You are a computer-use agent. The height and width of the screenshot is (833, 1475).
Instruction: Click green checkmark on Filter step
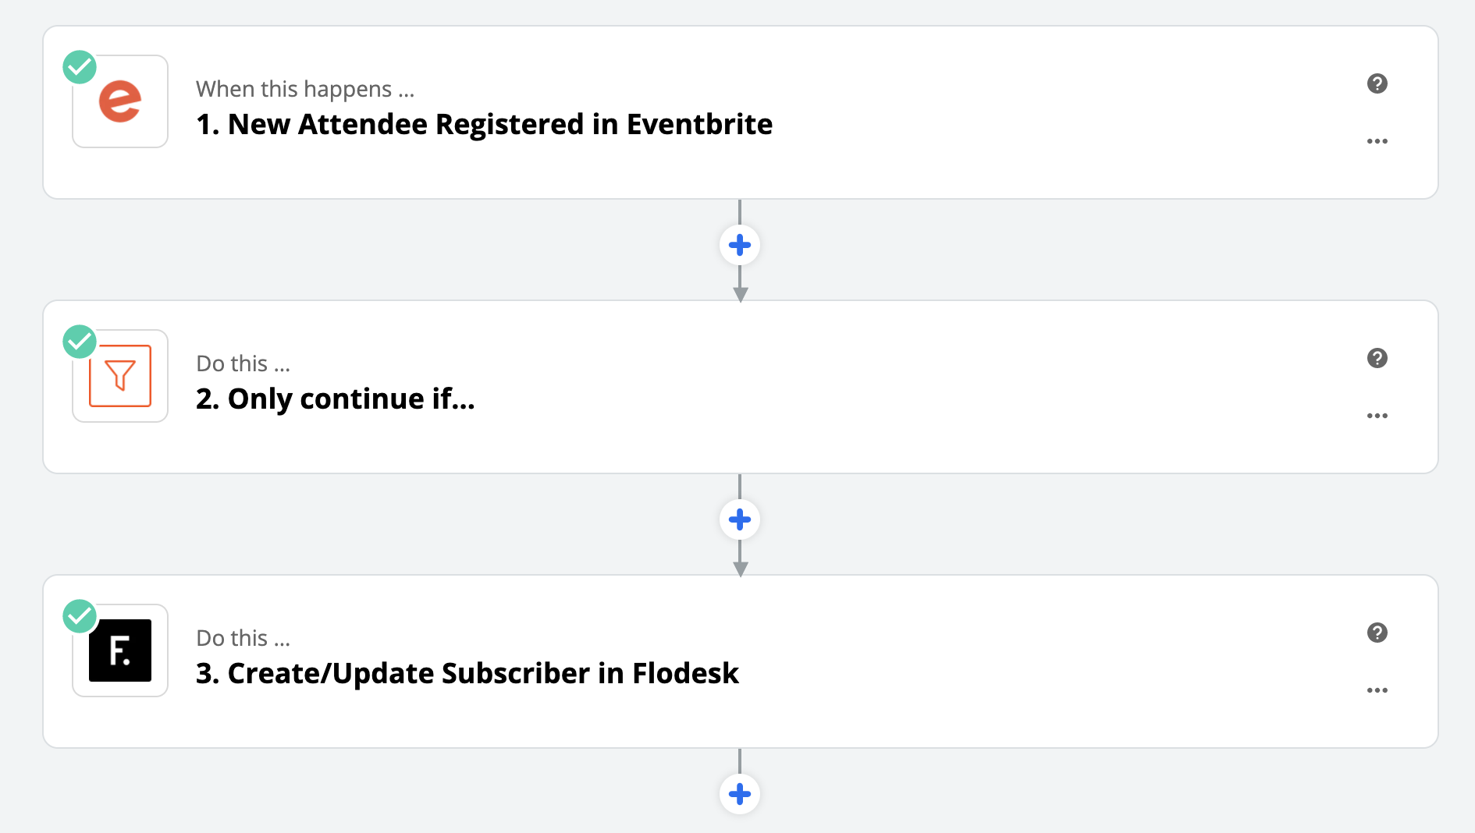[x=80, y=342]
